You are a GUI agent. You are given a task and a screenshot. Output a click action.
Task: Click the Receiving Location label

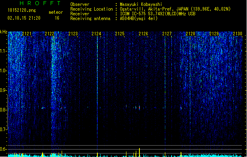click(x=91, y=9)
